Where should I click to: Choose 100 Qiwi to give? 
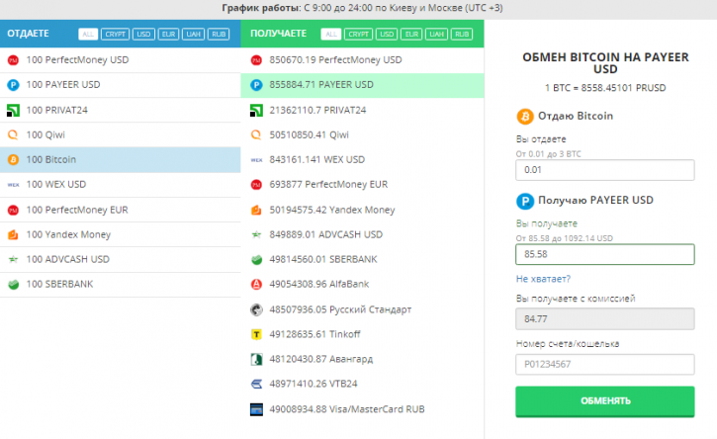(x=121, y=134)
